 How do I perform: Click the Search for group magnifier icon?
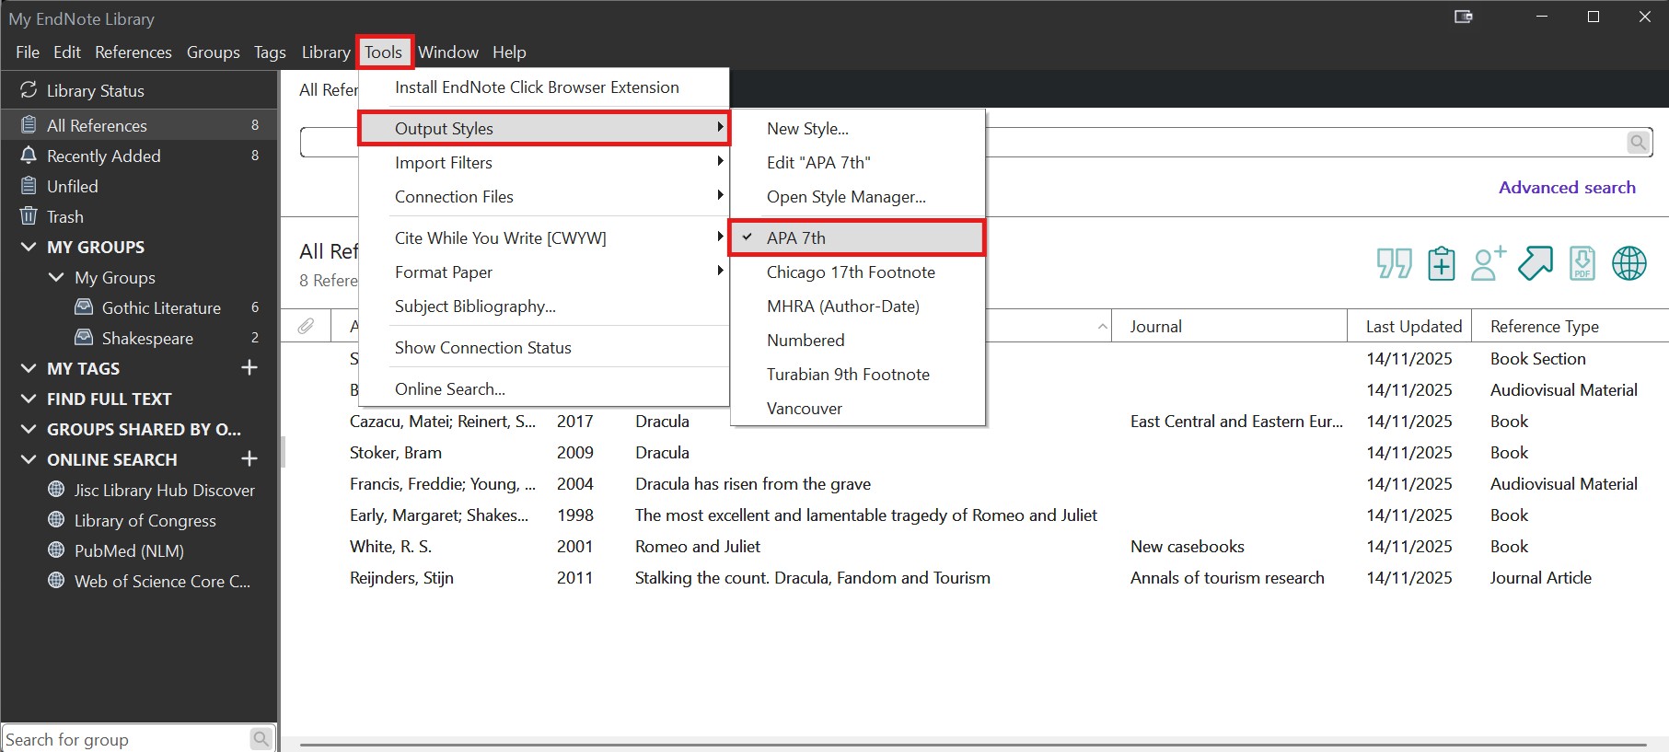[261, 739]
